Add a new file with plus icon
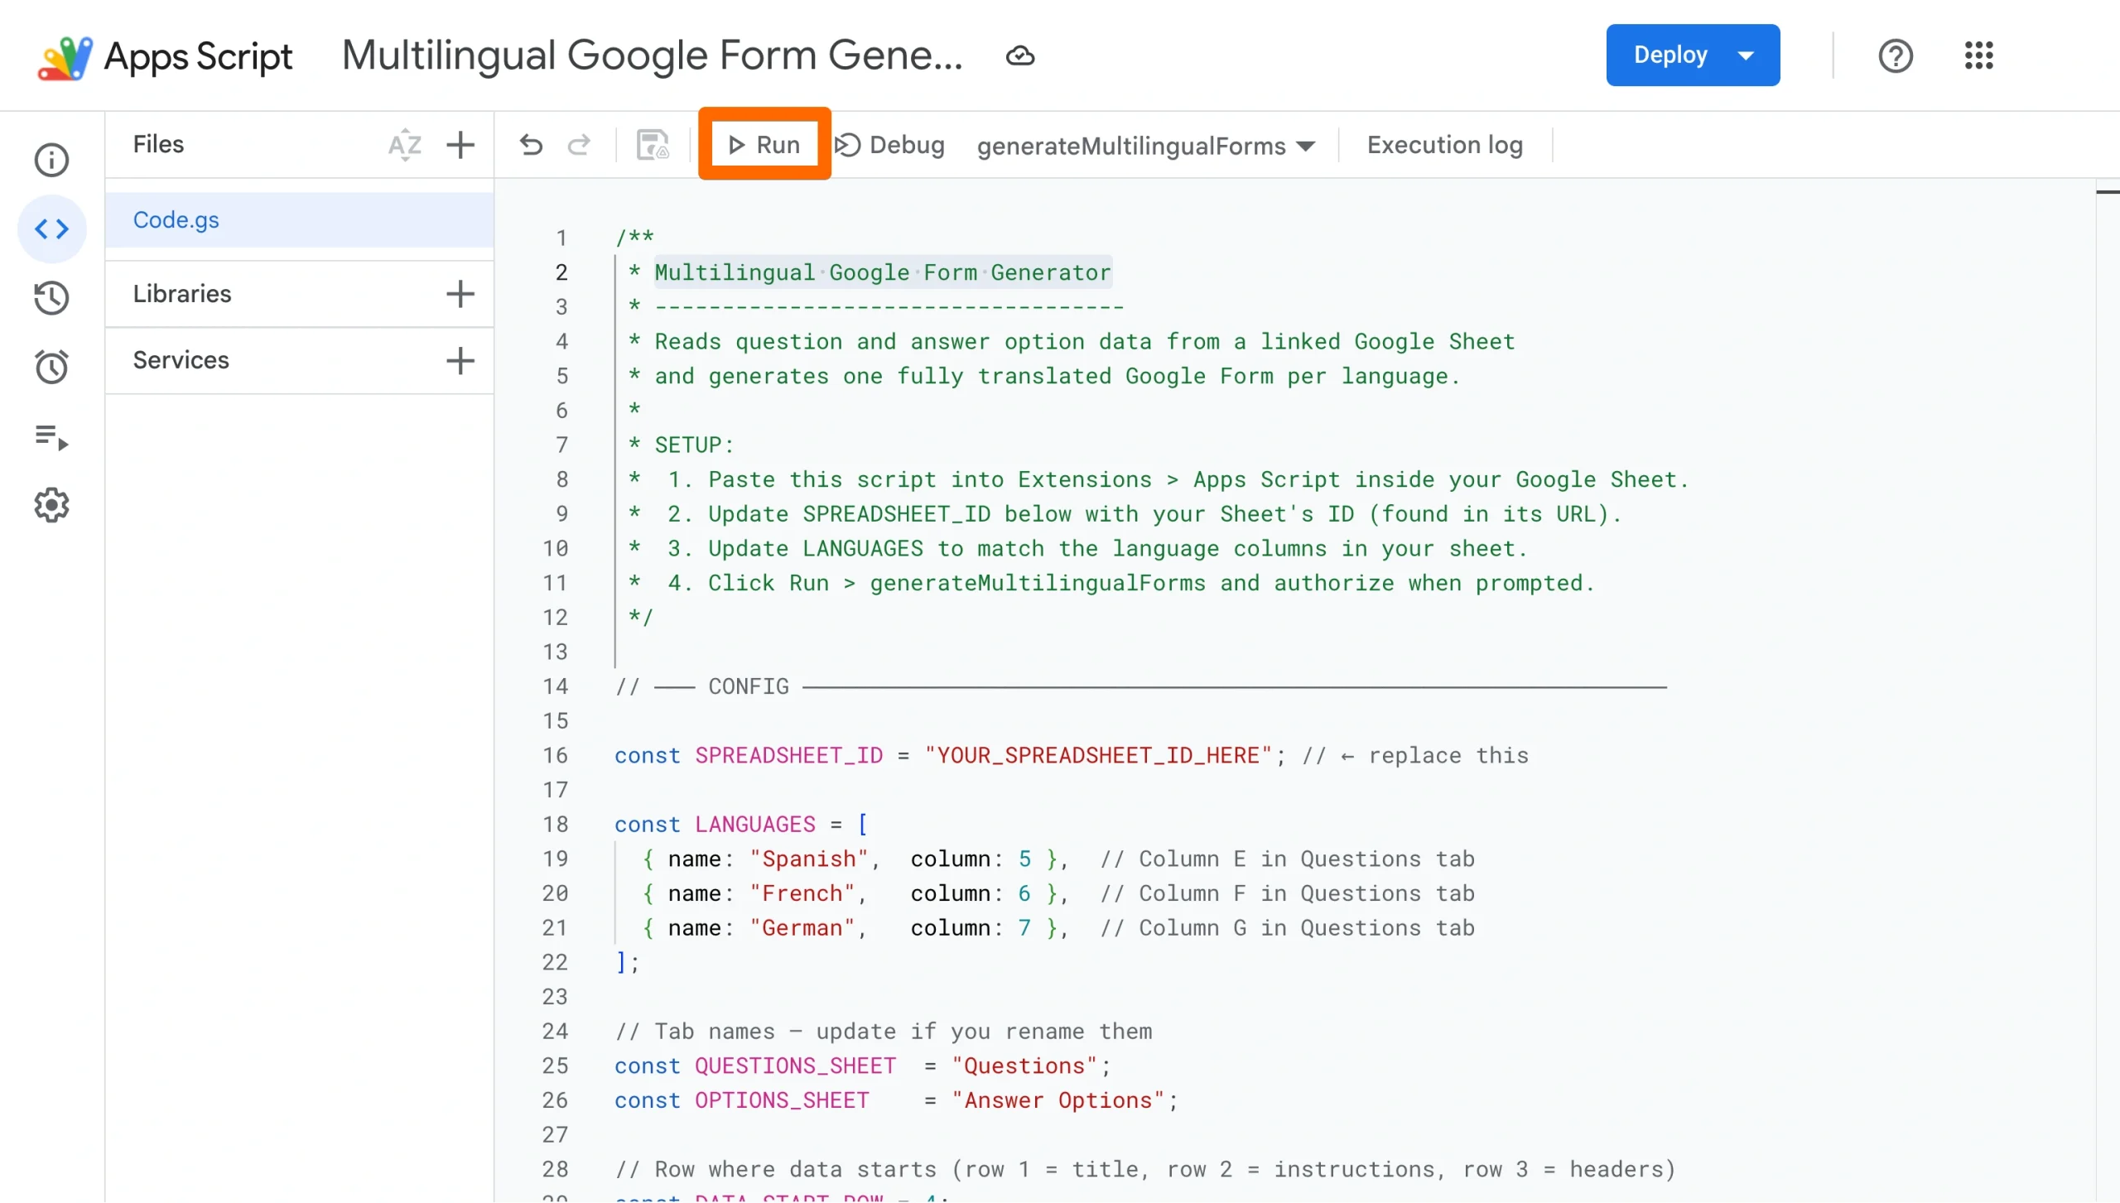This screenshot has height=1203, width=2120. point(460,145)
